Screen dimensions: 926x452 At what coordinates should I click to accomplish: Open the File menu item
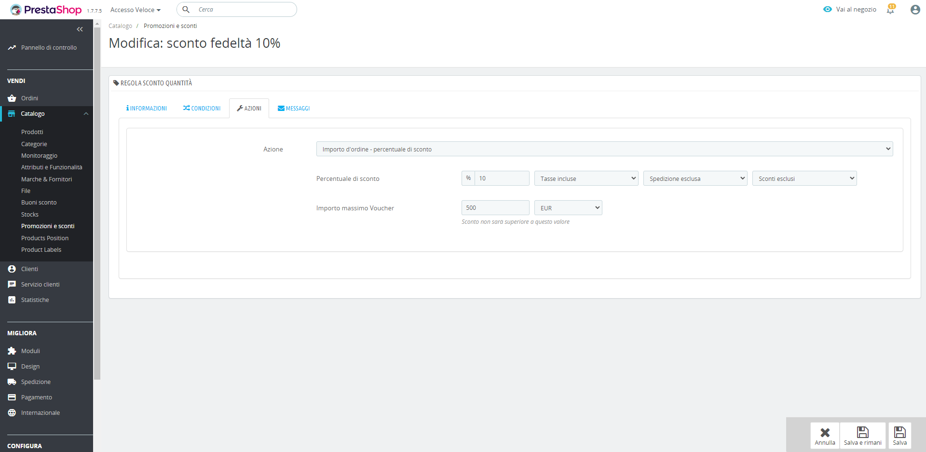tap(26, 191)
